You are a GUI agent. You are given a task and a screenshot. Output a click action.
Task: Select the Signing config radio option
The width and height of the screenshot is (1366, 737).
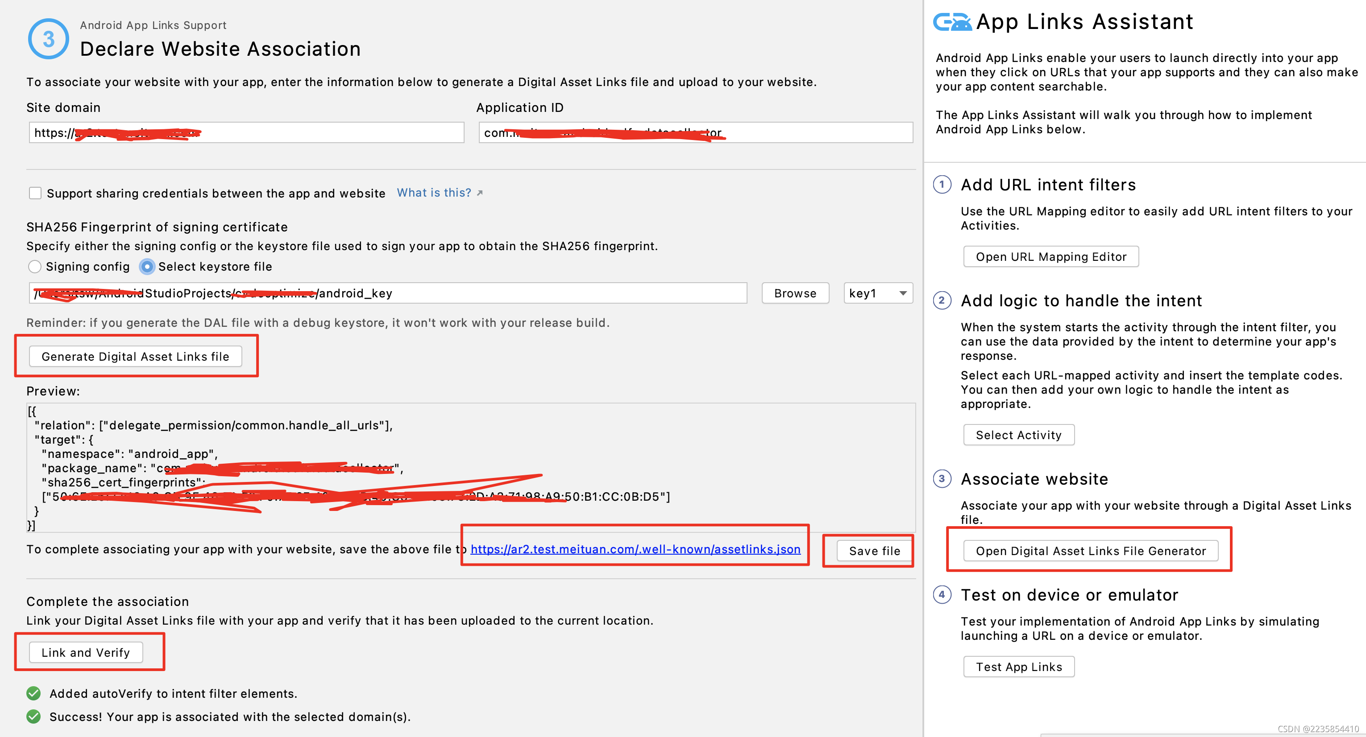(x=35, y=267)
